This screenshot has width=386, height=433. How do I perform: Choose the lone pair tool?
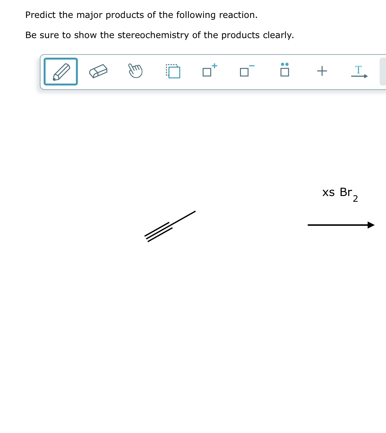pos(284,71)
